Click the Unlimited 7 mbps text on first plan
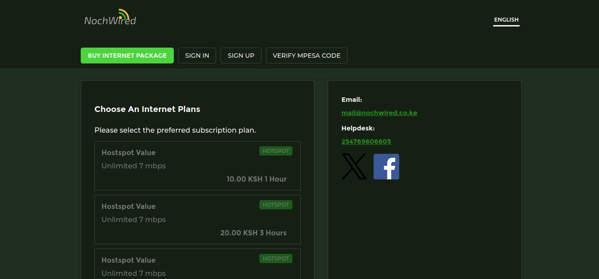The height and width of the screenshot is (279, 599). (134, 166)
